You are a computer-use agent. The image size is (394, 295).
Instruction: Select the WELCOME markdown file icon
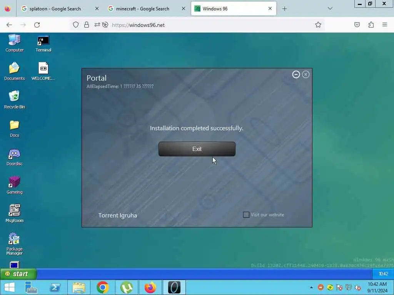pyautogui.click(x=43, y=71)
